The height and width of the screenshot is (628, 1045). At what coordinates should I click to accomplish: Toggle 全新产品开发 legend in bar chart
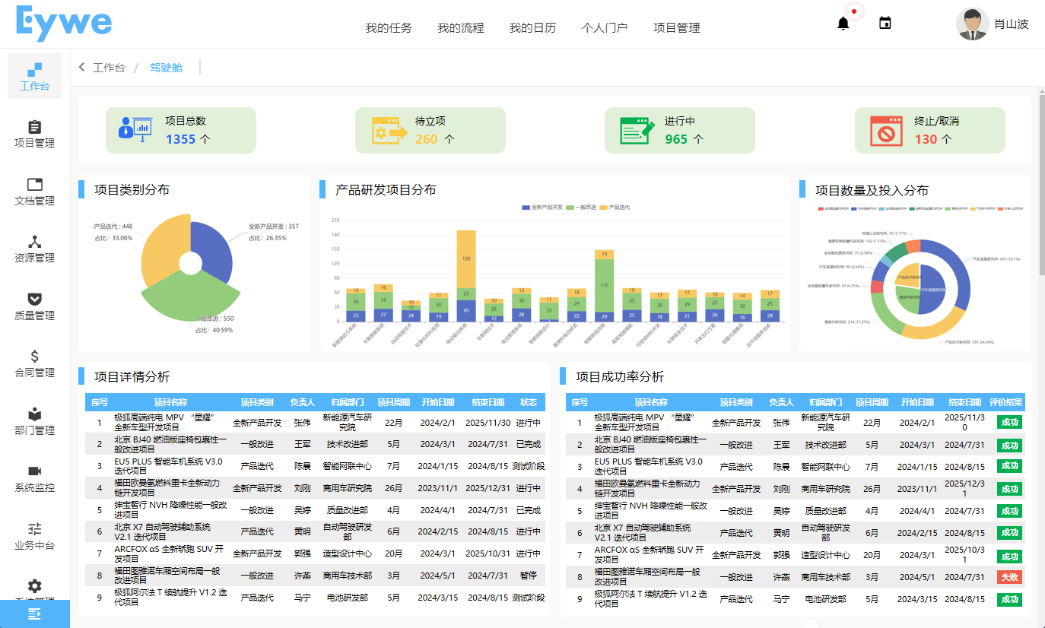(x=542, y=208)
